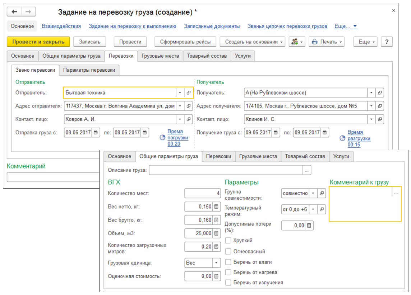
Task: Open calculator for Объем, м3 field
Action: pos(216,233)
